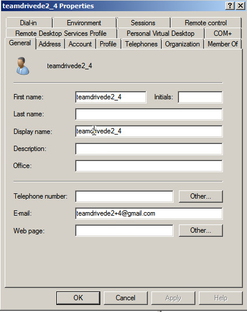
Task: Select the Remote control tab
Action: click(x=206, y=23)
